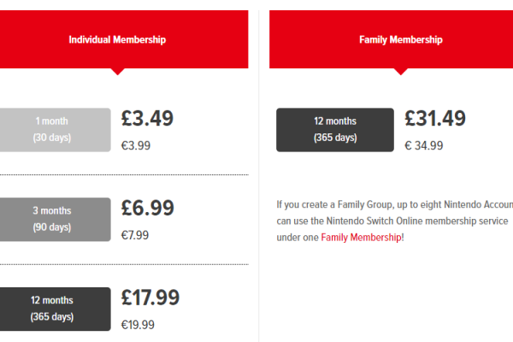Choose the 1 month (30 days) plan
Image resolution: width=513 pixels, height=342 pixels.
click(x=55, y=130)
